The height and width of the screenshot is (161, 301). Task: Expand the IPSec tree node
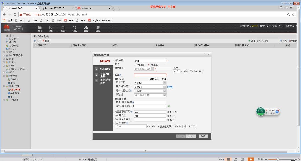(x=4, y=62)
